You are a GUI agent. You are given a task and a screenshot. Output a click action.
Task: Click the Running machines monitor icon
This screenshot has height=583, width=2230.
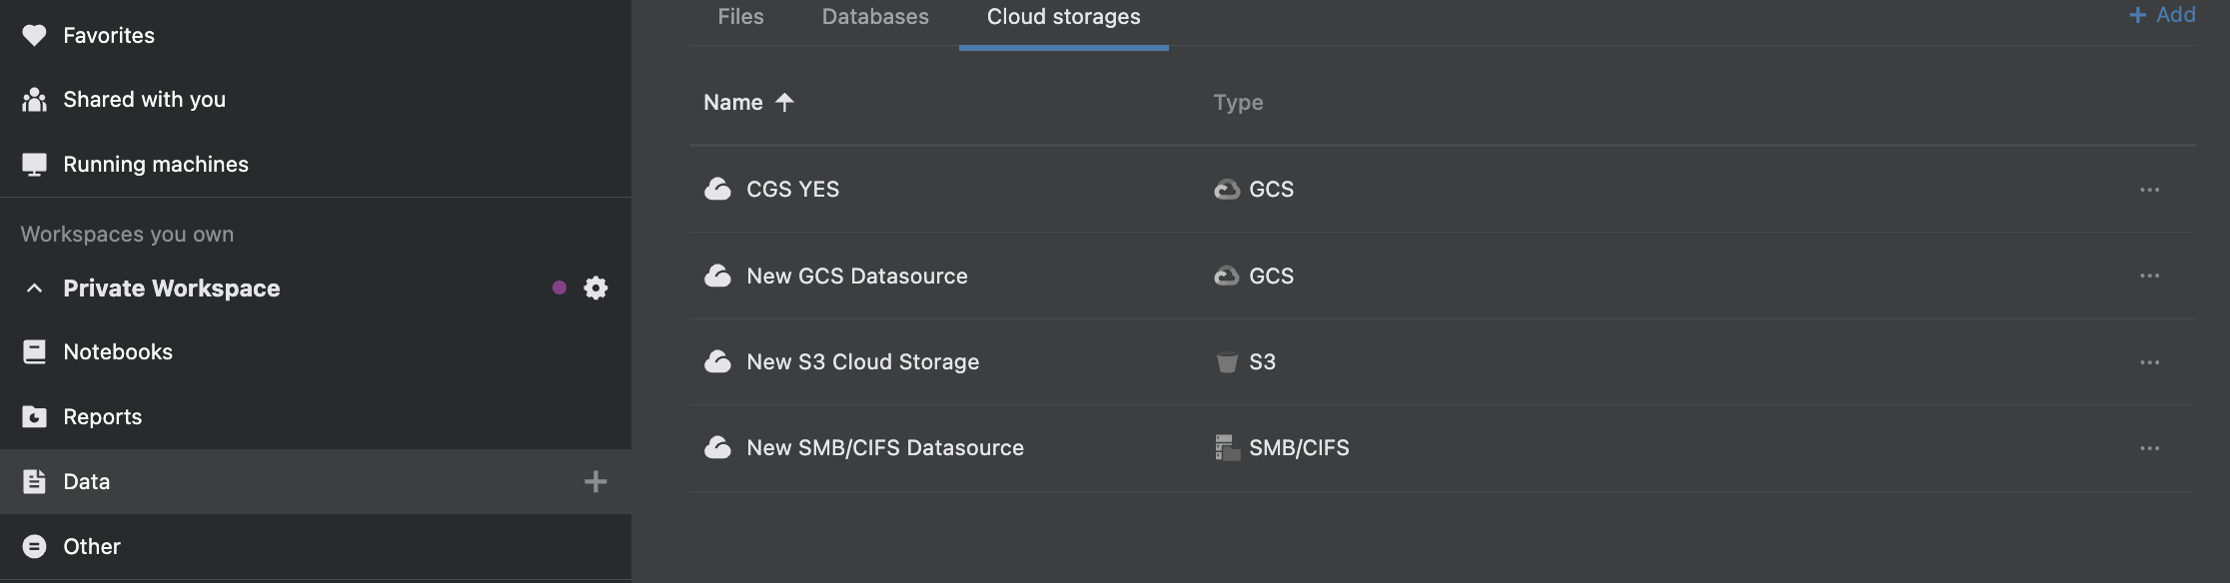[x=35, y=164]
